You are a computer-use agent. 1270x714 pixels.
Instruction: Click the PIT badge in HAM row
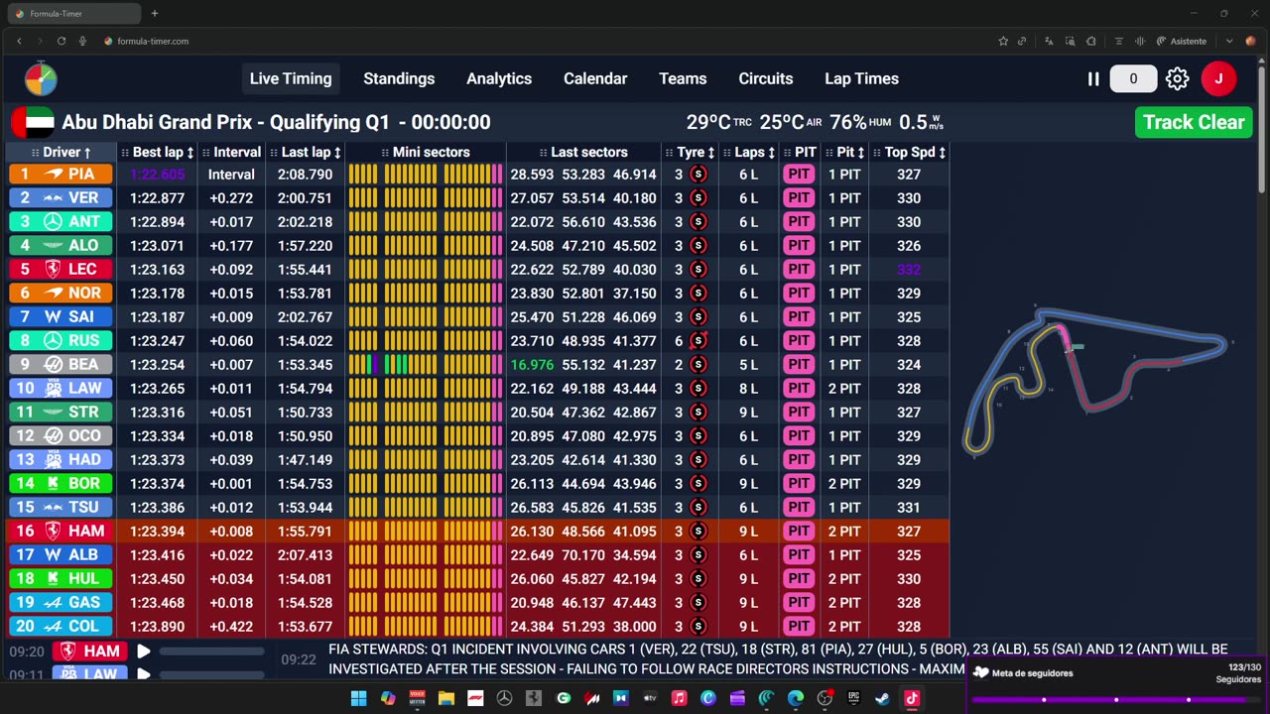coord(799,532)
